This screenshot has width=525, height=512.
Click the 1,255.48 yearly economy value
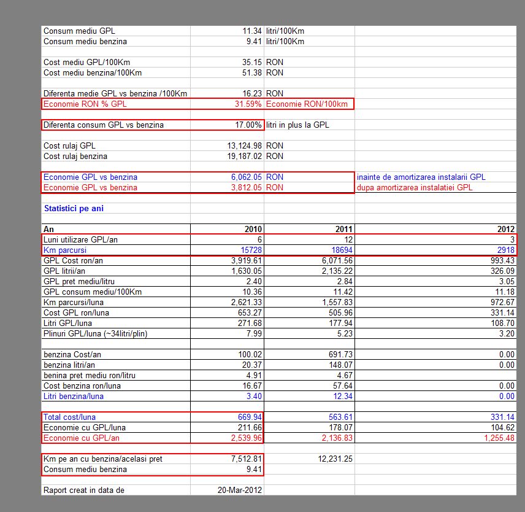tap(496, 438)
